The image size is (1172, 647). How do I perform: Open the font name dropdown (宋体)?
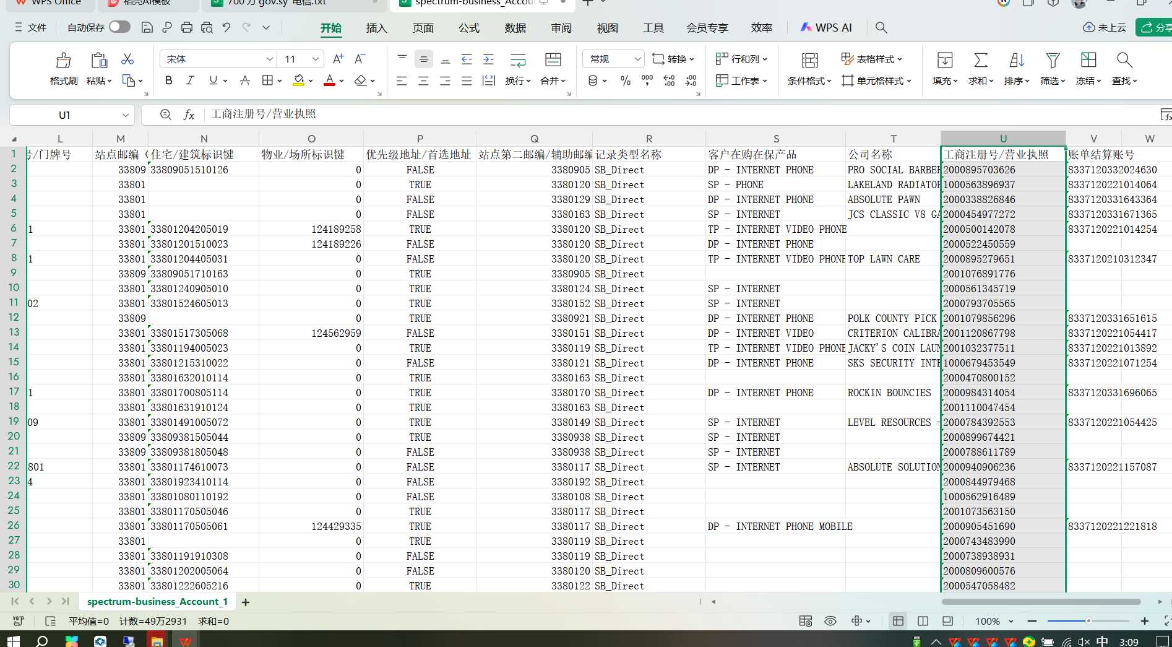(270, 59)
